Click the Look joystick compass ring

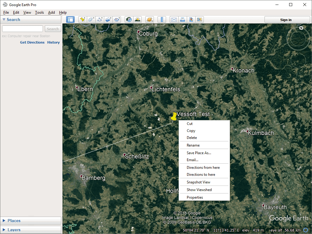298,39
